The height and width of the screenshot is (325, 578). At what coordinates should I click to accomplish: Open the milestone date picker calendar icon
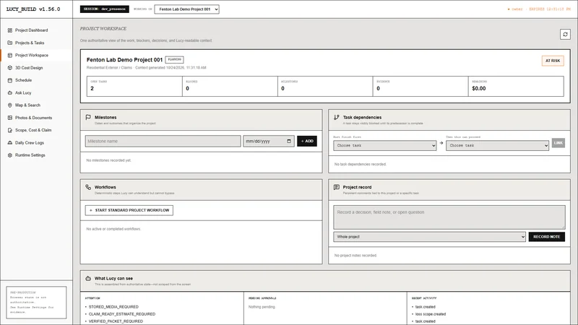click(289, 141)
